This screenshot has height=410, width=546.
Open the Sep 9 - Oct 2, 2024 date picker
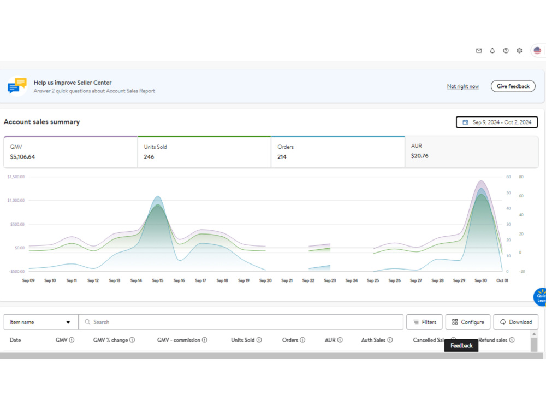pos(496,122)
